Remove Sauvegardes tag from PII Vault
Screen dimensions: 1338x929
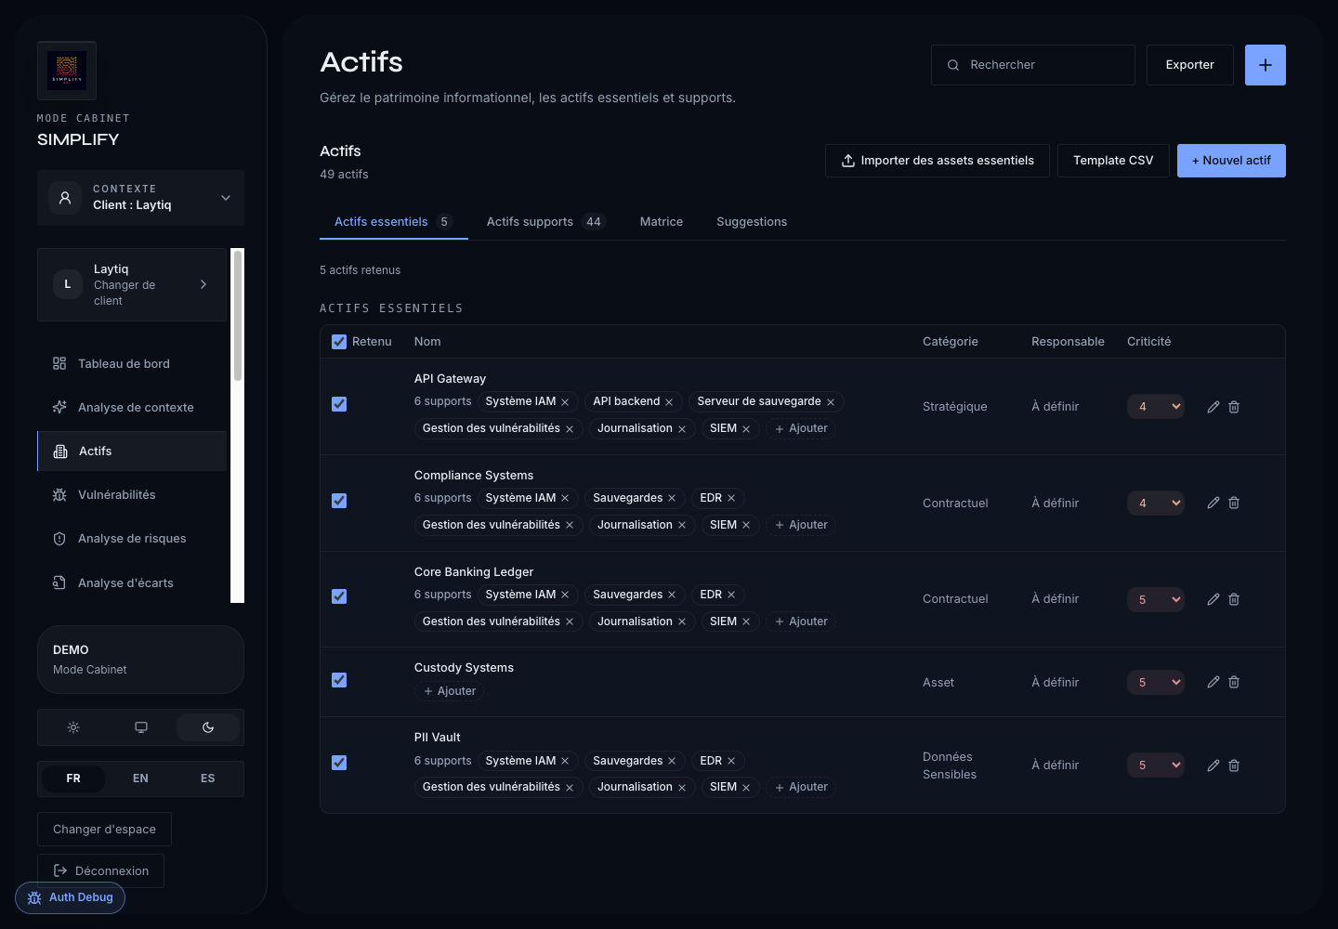point(672,761)
